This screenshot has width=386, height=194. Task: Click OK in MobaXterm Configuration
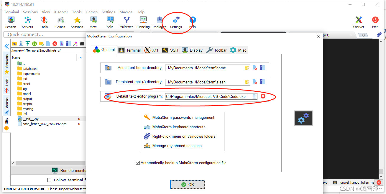click(x=188, y=185)
